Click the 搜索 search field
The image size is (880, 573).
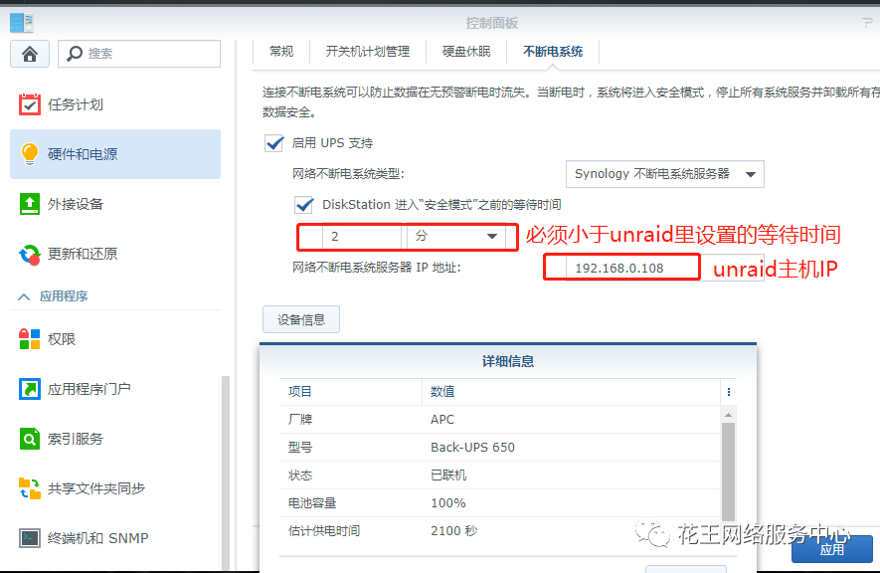[139, 54]
